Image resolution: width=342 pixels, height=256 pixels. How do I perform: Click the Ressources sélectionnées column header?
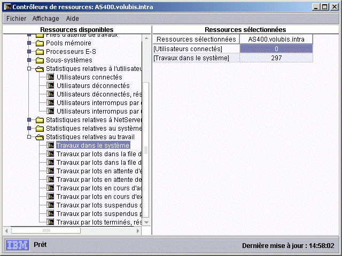click(196, 39)
